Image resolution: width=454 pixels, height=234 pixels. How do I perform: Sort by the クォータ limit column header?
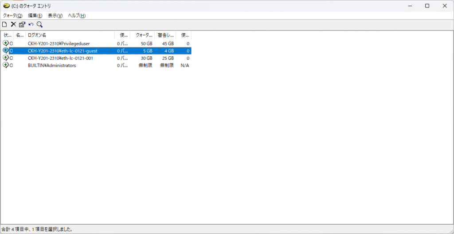coord(142,35)
